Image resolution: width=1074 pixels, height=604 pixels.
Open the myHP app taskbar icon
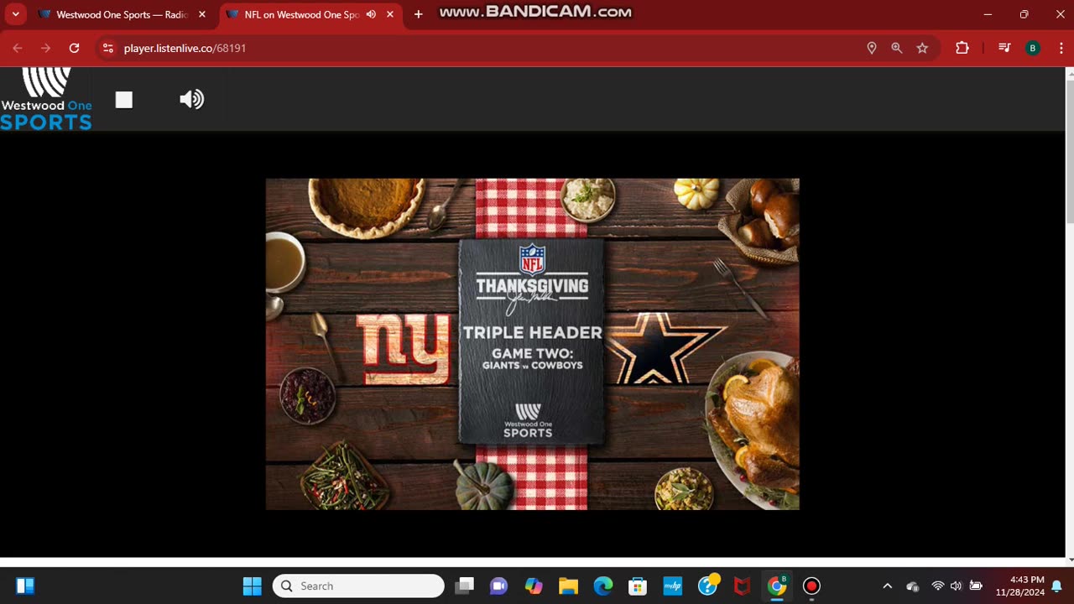673,586
